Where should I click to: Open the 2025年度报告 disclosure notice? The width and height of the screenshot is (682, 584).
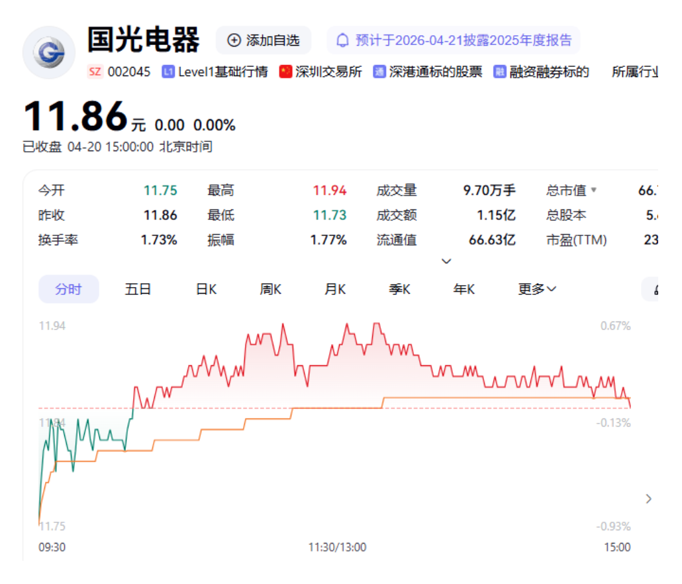pos(453,40)
